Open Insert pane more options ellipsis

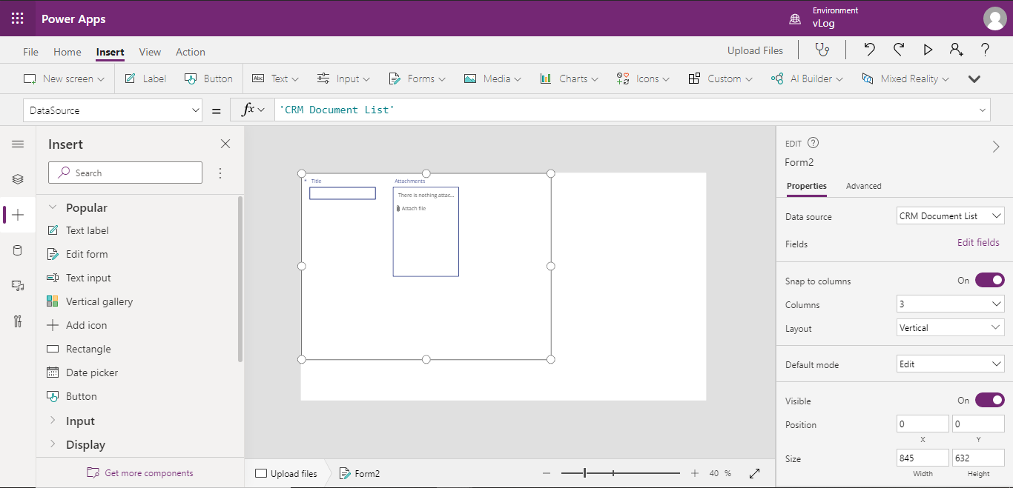220,173
